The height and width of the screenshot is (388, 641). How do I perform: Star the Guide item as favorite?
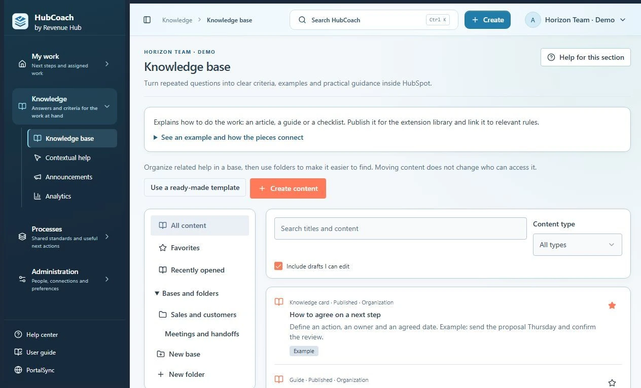612,383
